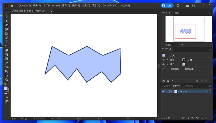Expand the 線 stroke attribute row
Image resolution: width=216 pixels, height=123 pixels.
[167, 60]
